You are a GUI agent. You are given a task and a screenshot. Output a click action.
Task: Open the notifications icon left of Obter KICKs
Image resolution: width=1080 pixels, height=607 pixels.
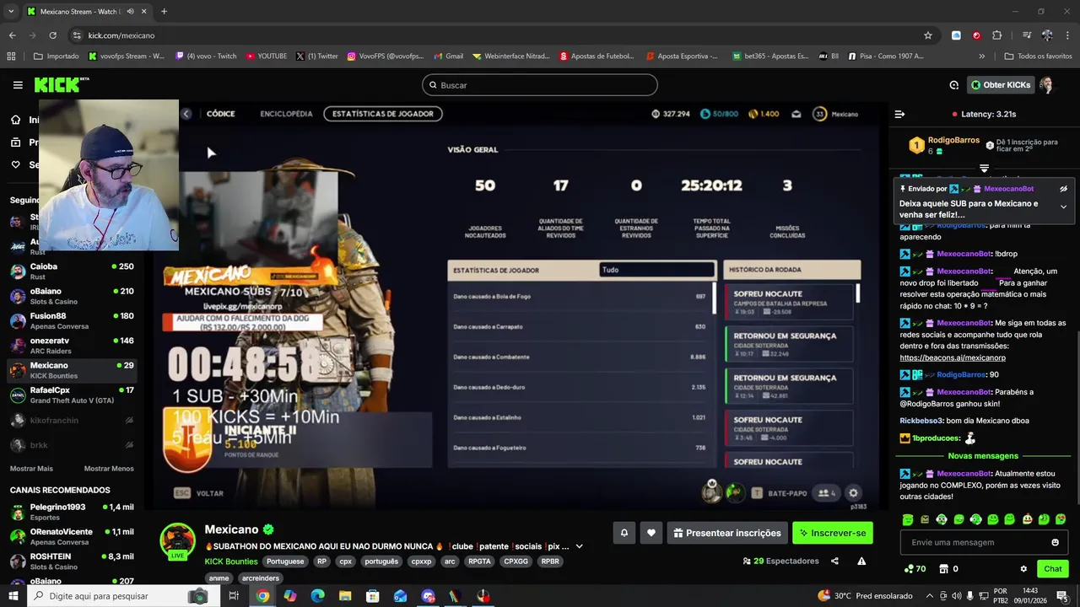954,85
